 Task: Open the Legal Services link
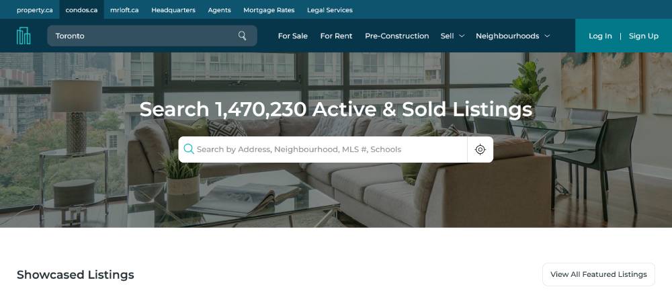[x=329, y=10]
